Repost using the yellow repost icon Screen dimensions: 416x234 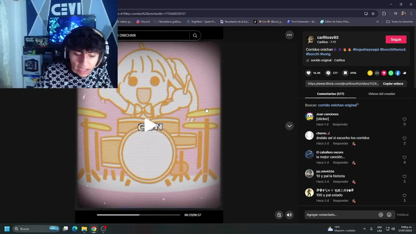click(x=370, y=73)
